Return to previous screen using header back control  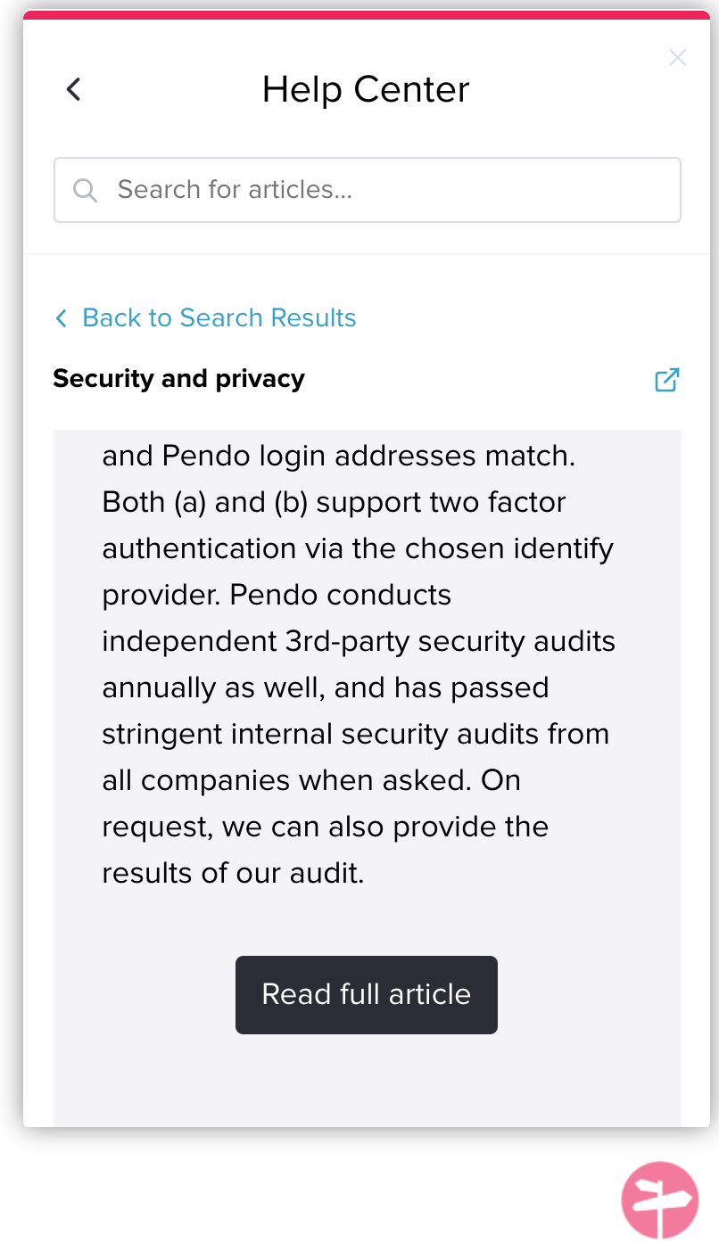[73, 89]
